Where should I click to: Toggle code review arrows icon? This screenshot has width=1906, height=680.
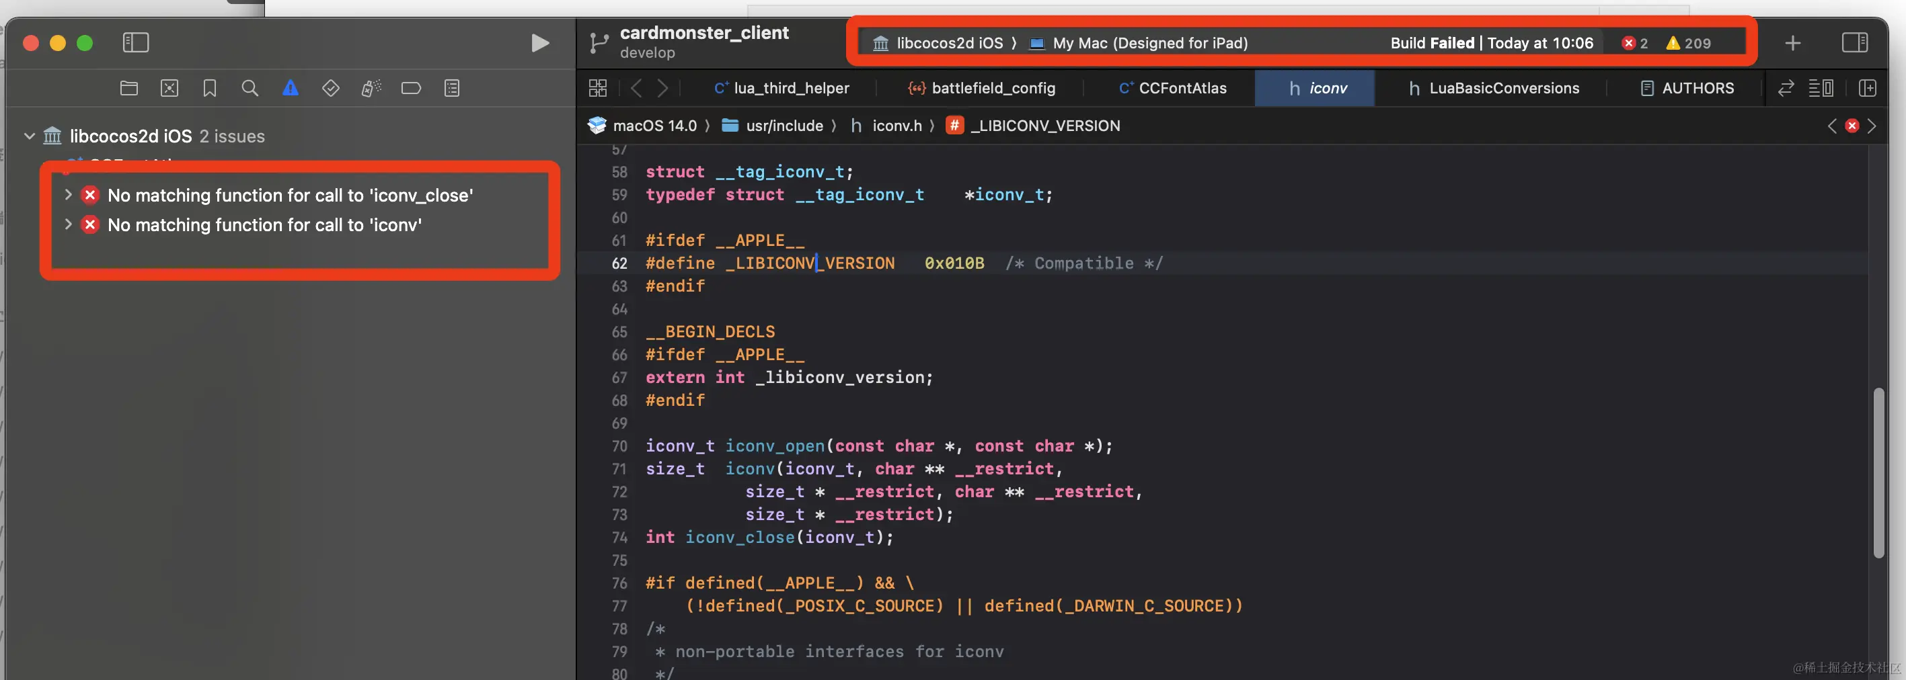tap(1786, 88)
